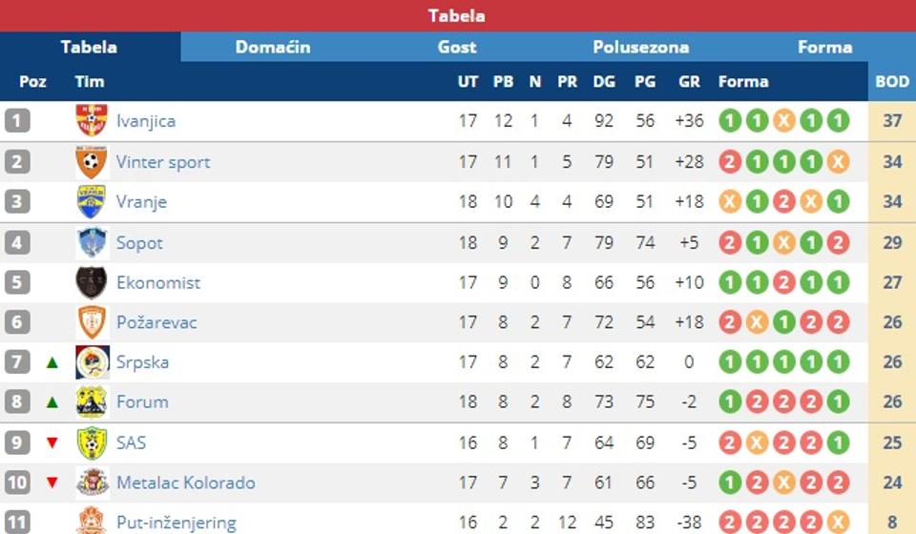Click the Srpska round club emblem
Image resolution: width=916 pixels, height=534 pixels.
pyautogui.click(x=92, y=362)
